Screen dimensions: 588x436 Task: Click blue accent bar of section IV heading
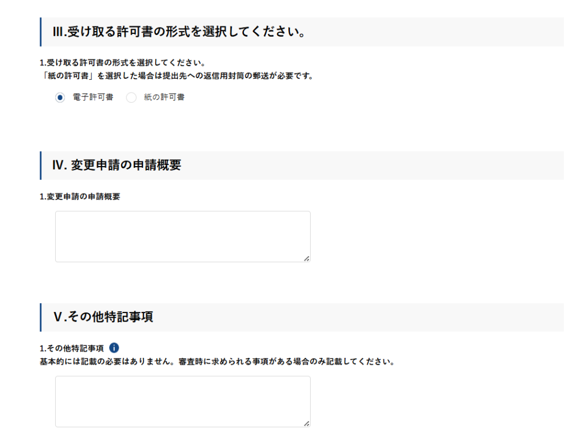41,165
